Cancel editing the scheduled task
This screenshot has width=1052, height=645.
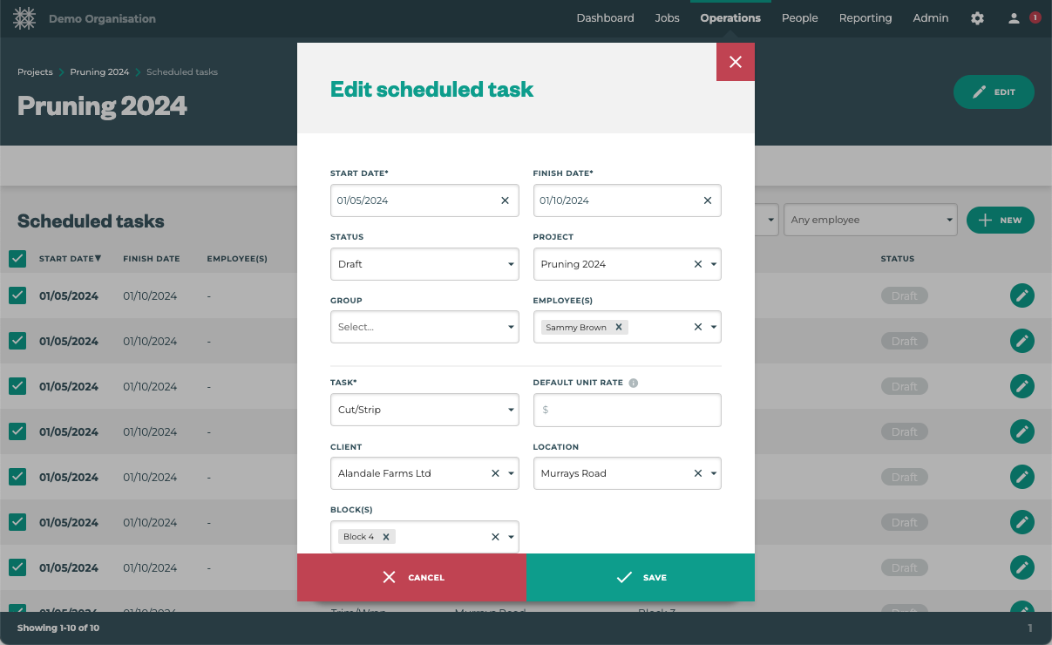tap(411, 578)
